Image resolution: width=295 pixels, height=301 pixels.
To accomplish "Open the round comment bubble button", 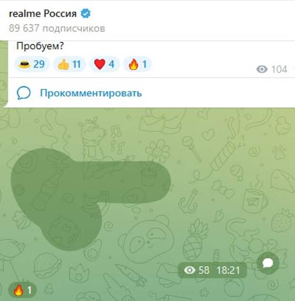I will coord(268,263).
